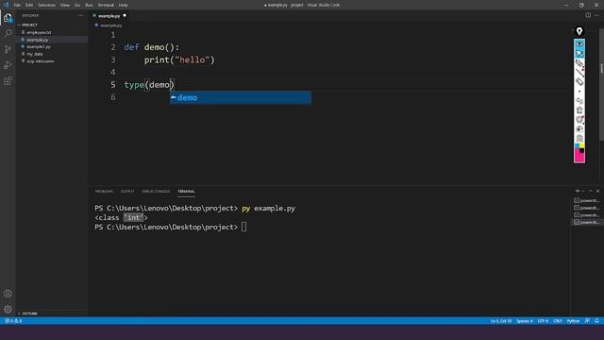Screen dimensions: 604x340
Task: Open example1.py in the explorer
Action: click(39, 46)
